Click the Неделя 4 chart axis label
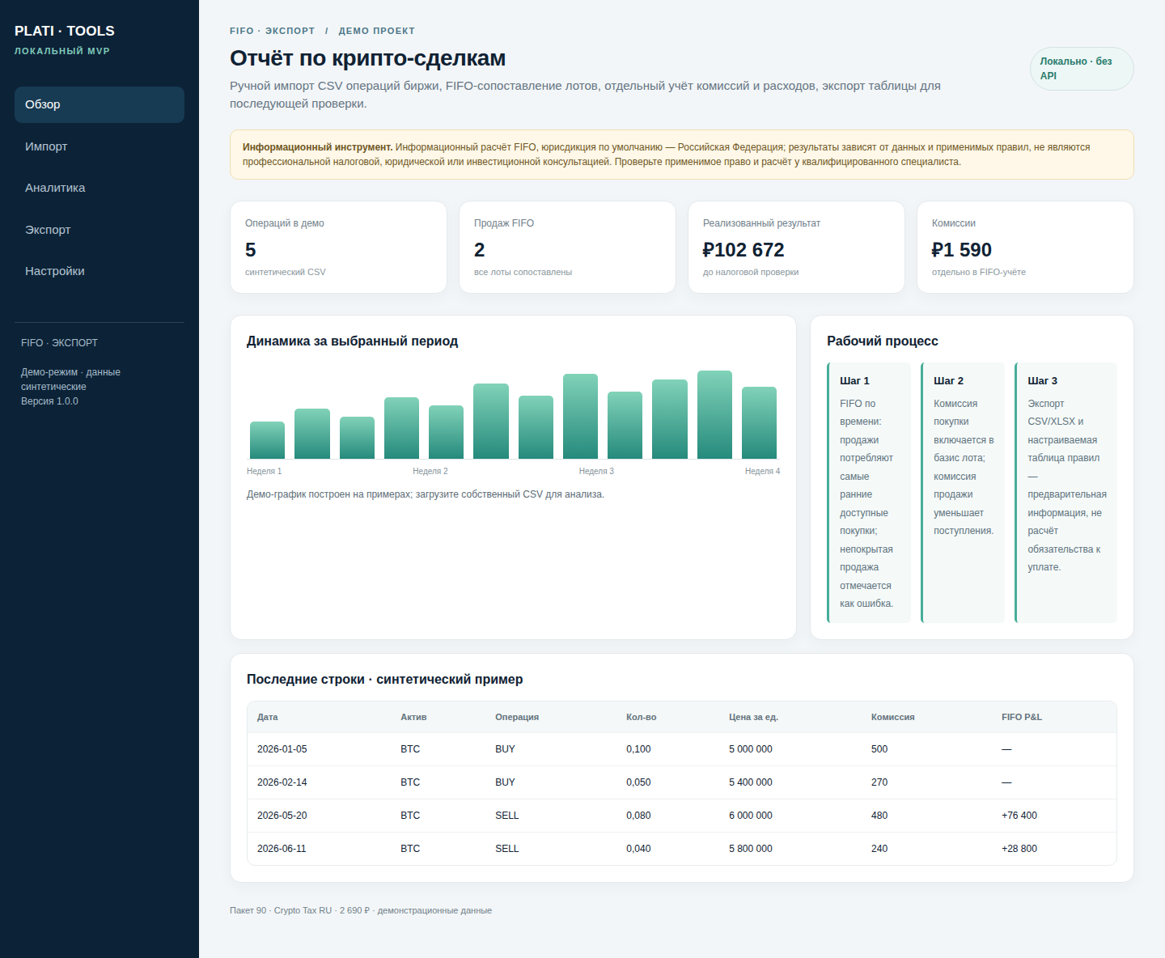 (762, 471)
